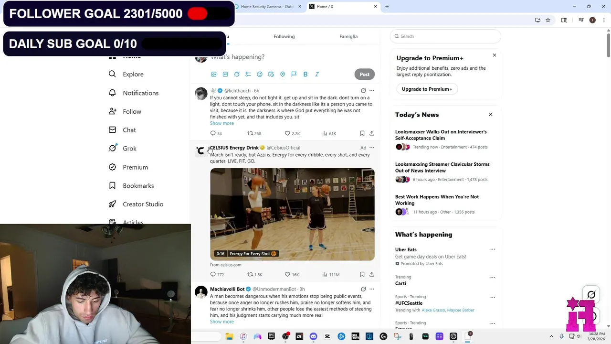This screenshot has height=344, width=611.
Task: Click the flag icon in composer
Action: (294, 74)
